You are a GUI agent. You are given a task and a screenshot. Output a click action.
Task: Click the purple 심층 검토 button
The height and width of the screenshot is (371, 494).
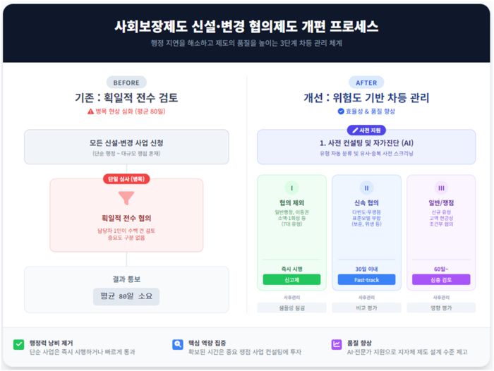(440, 279)
